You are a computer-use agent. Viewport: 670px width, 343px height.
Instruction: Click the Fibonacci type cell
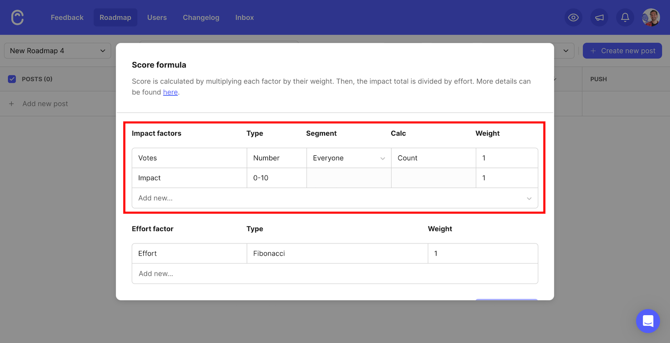pos(337,253)
